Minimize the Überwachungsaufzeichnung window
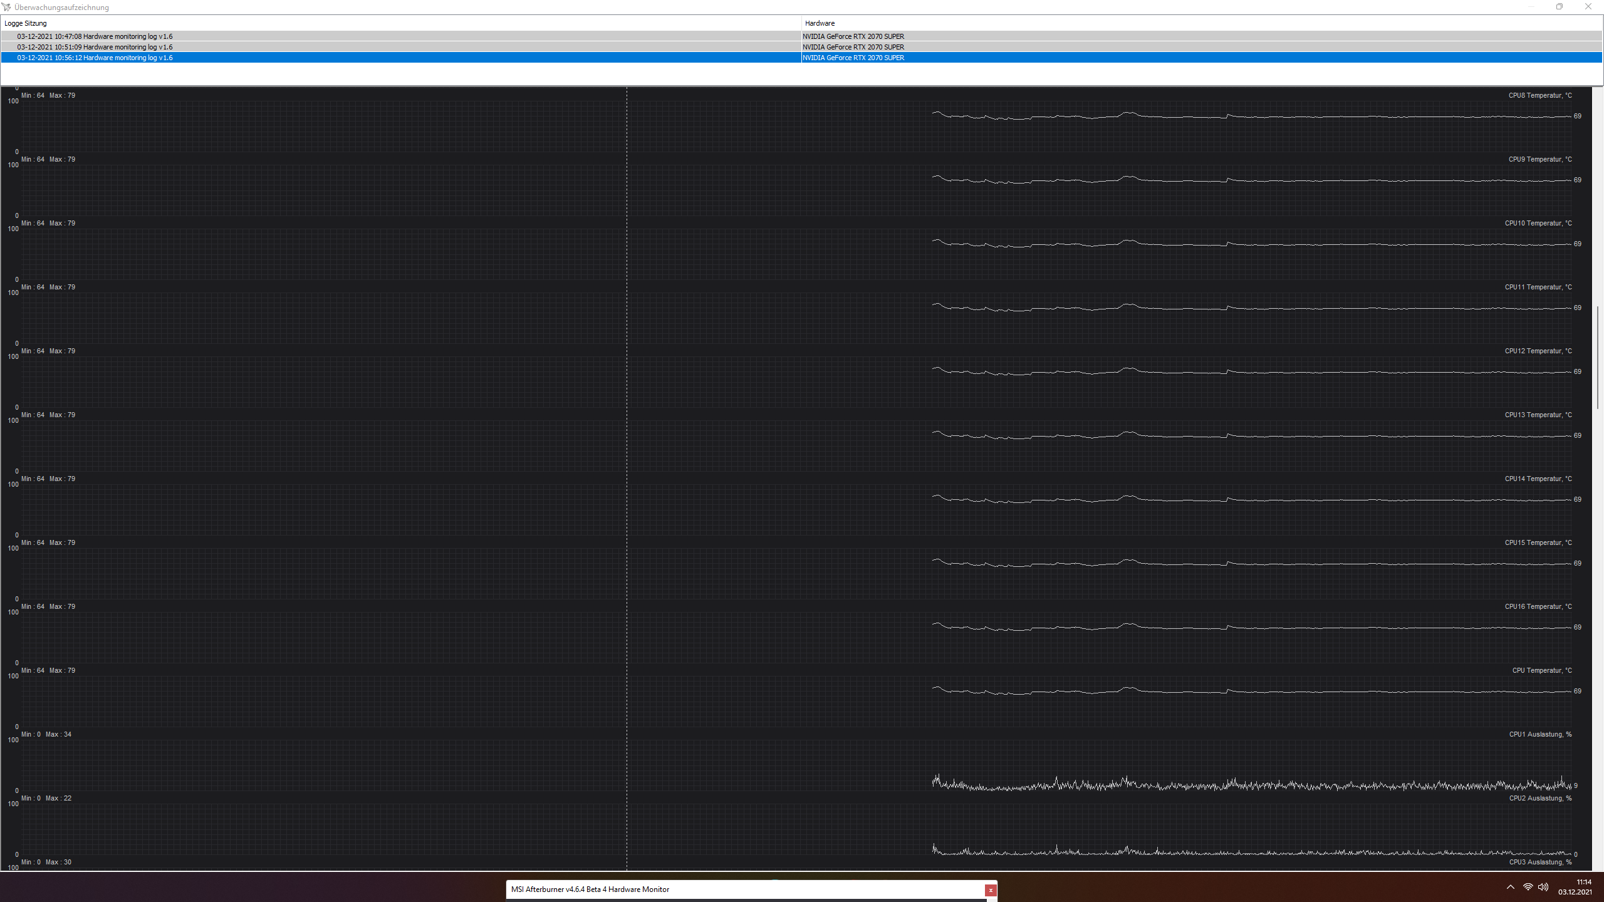Screen dimensions: 1604x902 coord(1531,7)
